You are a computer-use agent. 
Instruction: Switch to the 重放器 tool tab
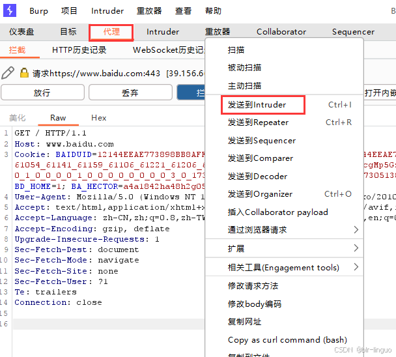218,32
